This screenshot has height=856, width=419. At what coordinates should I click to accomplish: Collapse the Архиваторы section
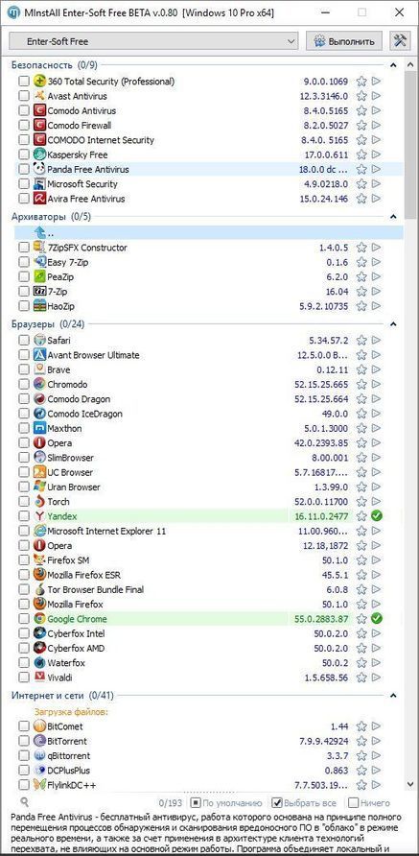393,217
